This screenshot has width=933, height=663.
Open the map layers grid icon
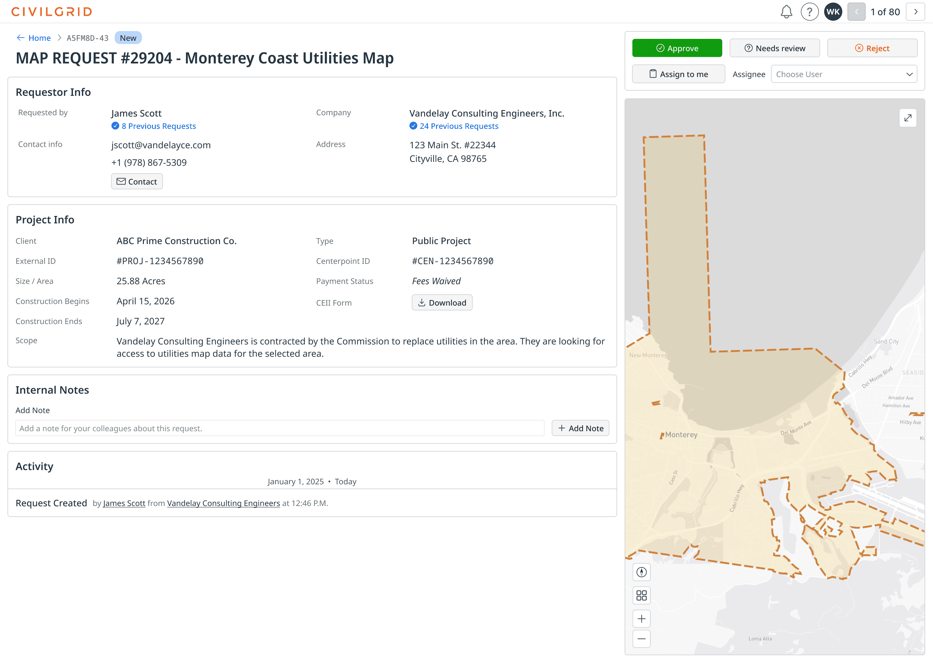point(641,596)
